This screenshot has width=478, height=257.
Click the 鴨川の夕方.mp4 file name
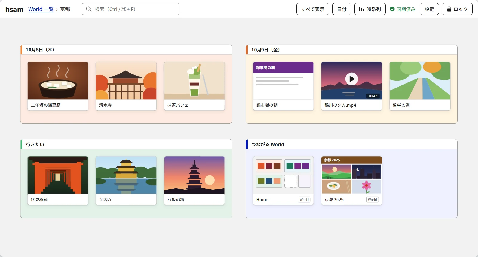[x=340, y=105]
